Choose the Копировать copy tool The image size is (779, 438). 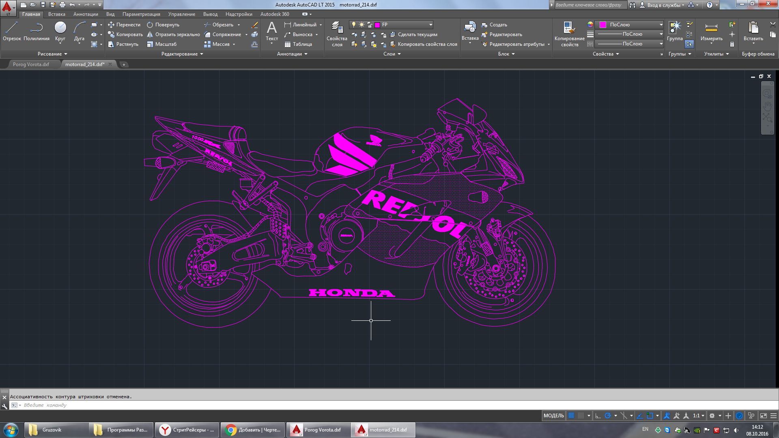coord(125,34)
